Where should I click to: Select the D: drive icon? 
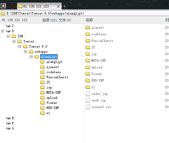pyautogui.click(x=8, y=31)
